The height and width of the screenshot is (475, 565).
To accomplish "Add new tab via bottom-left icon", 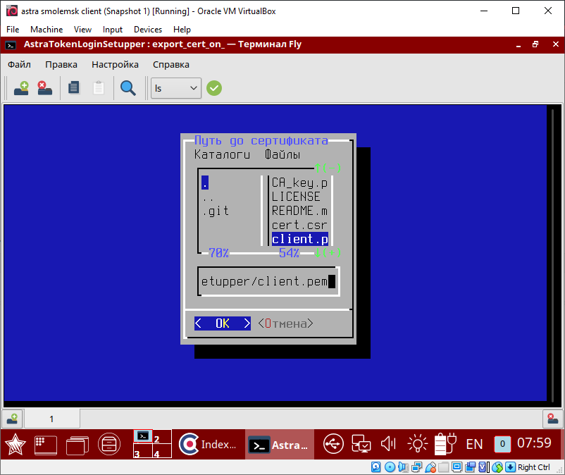I will pos(12,419).
